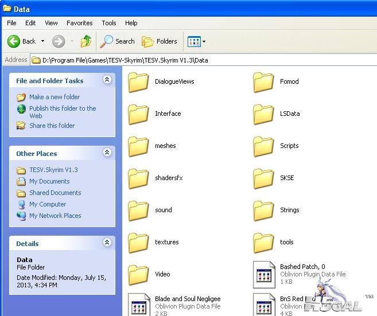Select the textures folder icon

pos(138,243)
